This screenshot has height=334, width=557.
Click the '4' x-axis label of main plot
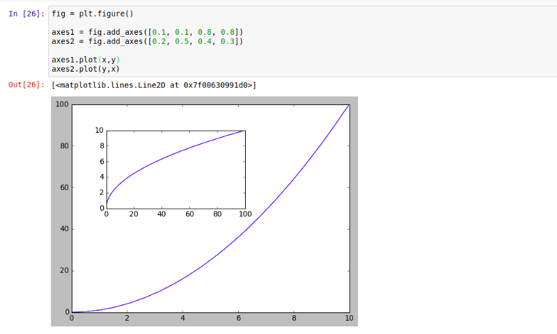click(x=182, y=319)
